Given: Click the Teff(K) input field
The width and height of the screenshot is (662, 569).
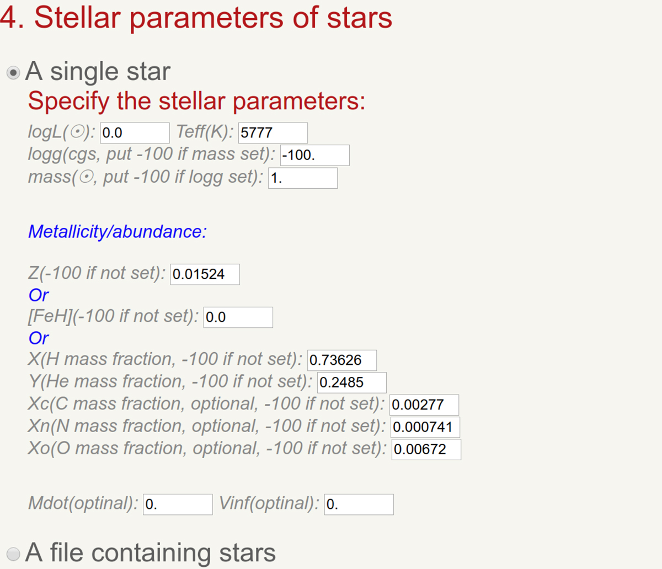Looking at the screenshot, I should (273, 133).
